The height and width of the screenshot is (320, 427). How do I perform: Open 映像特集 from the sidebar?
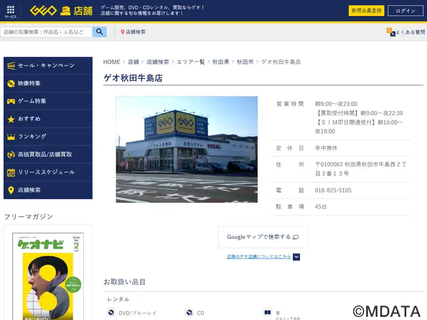48,84
